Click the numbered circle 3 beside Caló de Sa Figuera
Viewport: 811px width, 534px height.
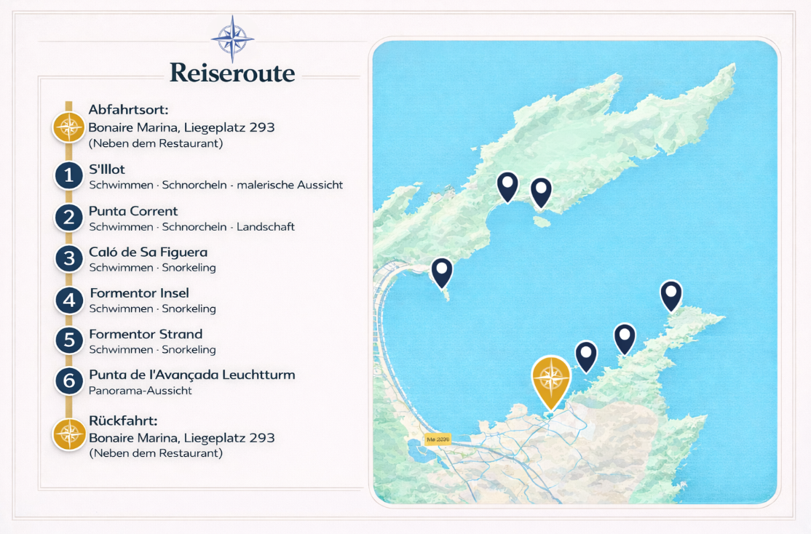[x=68, y=258]
